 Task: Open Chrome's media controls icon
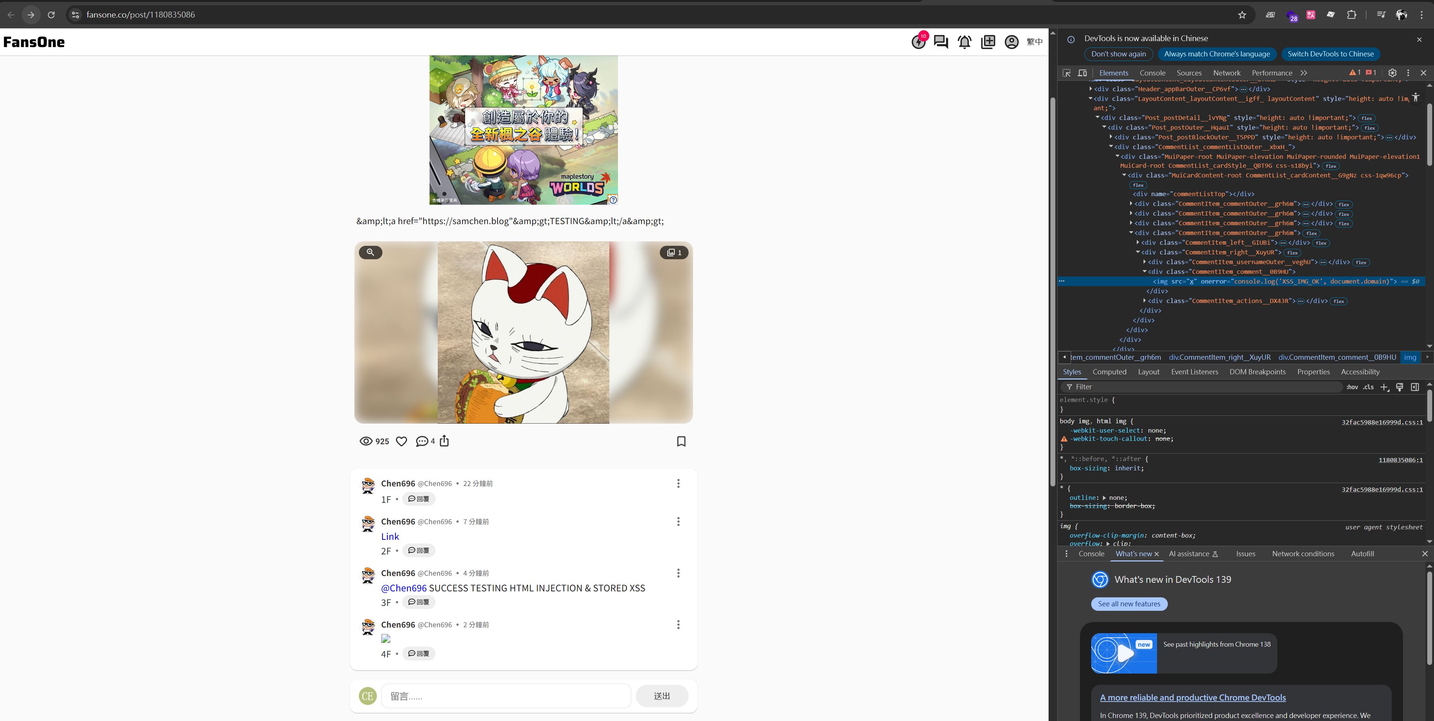[1381, 15]
